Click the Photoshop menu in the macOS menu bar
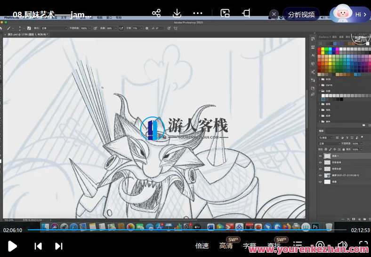 (11, 18)
